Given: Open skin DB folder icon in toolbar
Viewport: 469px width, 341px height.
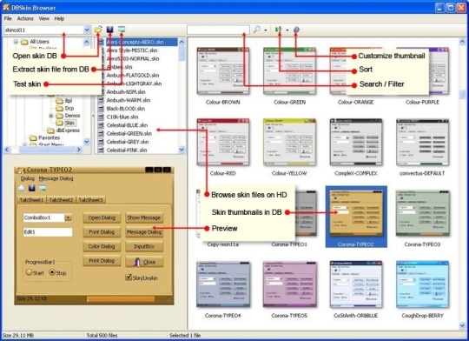Looking at the screenshot, I should click(98, 30).
